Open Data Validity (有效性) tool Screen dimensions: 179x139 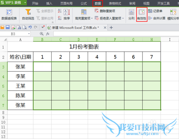[142, 15]
